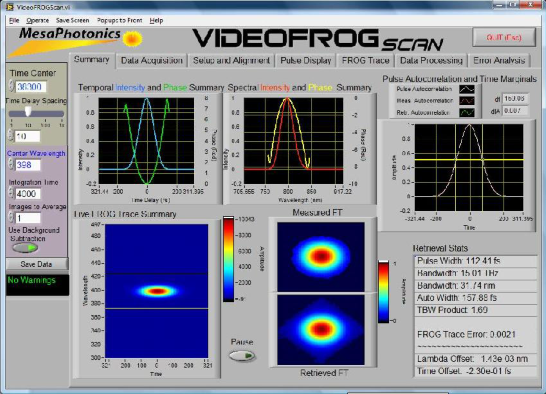Click the Live FROG Trace amplitude color scale

pyautogui.click(x=228, y=259)
